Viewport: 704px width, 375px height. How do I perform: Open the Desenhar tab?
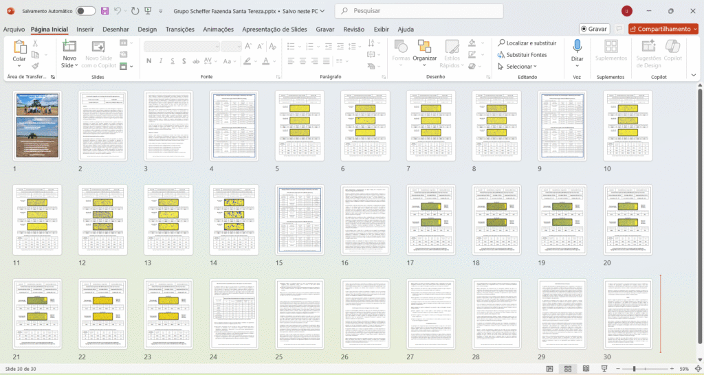115,29
